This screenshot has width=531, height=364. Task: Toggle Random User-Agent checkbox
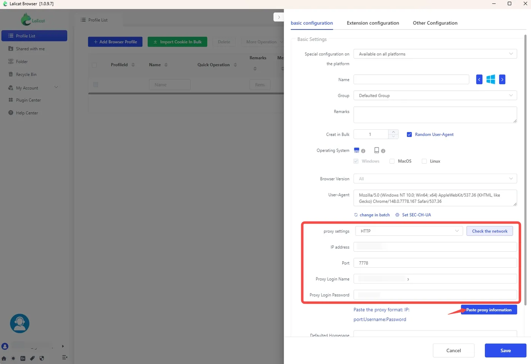[409, 135]
